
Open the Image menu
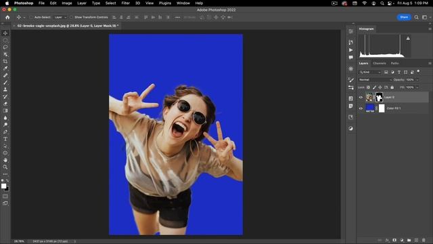coord(67,3)
